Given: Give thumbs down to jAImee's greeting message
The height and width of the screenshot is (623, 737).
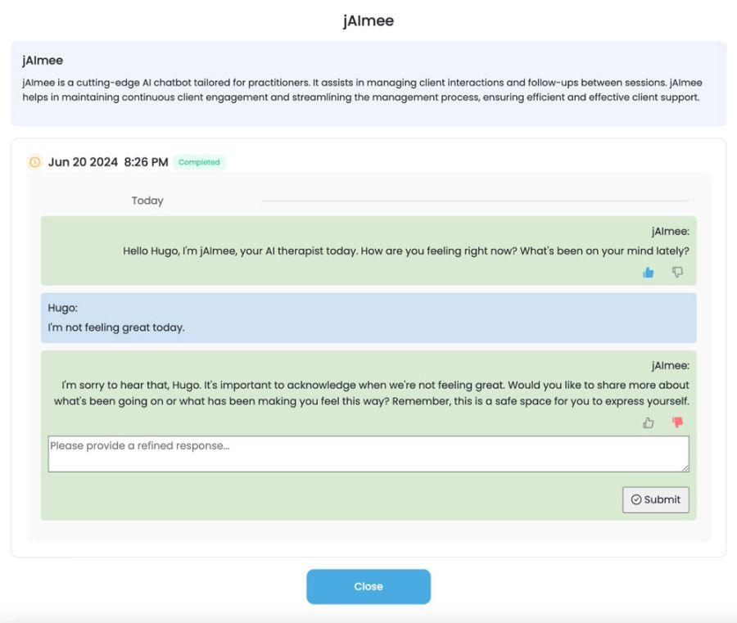Looking at the screenshot, I should pyautogui.click(x=677, y=273).
